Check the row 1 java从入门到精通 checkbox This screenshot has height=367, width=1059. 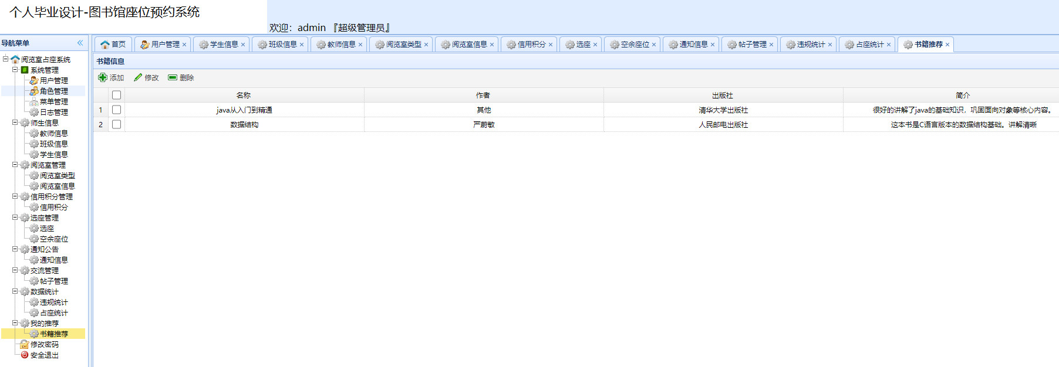tap(116, 110)
